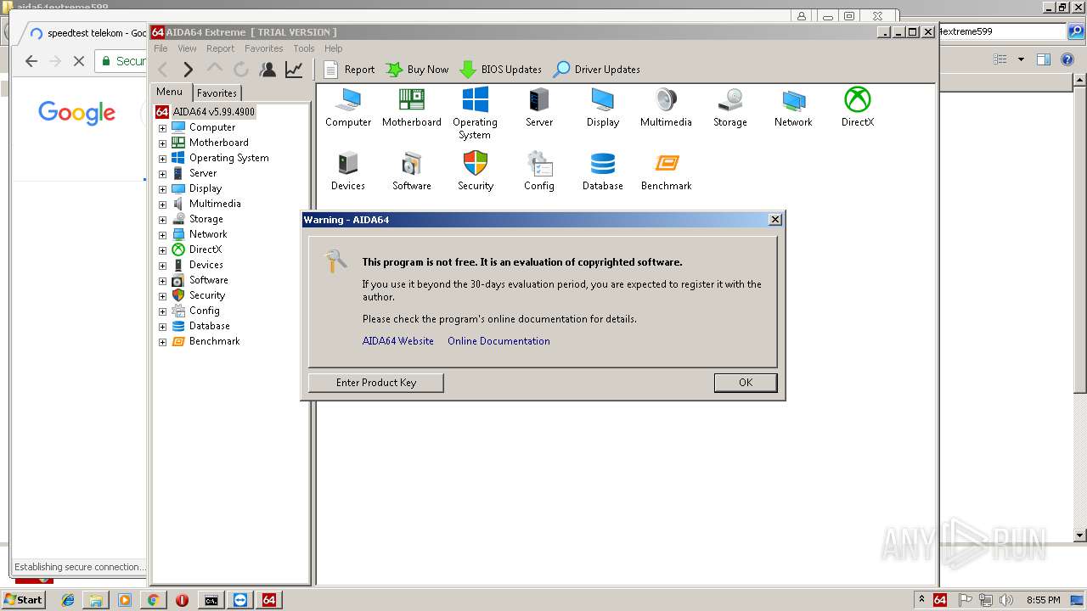This screenshot has width=1087, height=611.
Task: Select AIDA64 v5.99.4900 root tree item
Action: click(x=205, y=112)
